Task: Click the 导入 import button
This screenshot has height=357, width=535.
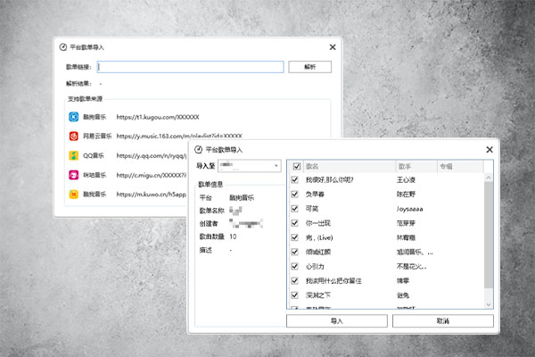Action: pos(337,321)
